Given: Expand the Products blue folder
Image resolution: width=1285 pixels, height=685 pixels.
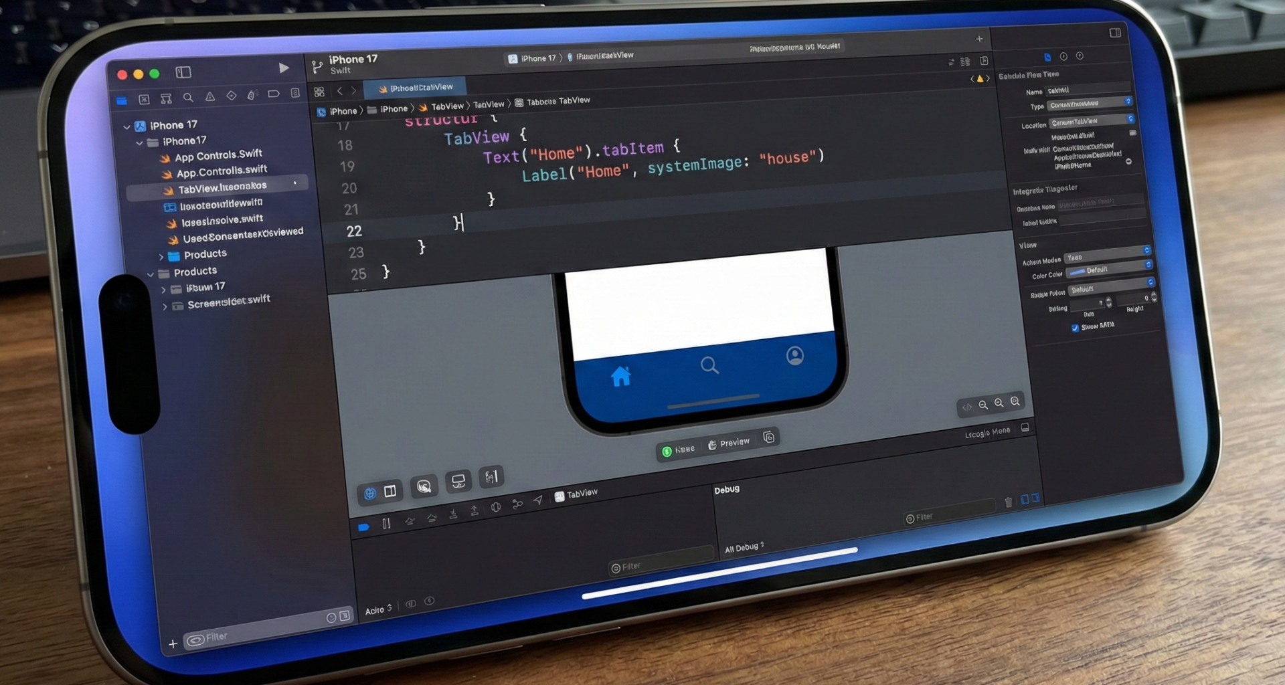Looking at the screenshot, I should pyautogui.click(x=161, y=256).
